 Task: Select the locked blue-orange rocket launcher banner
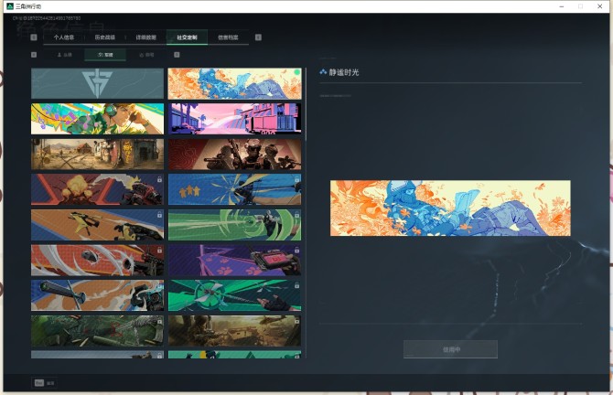click(97, 295)
